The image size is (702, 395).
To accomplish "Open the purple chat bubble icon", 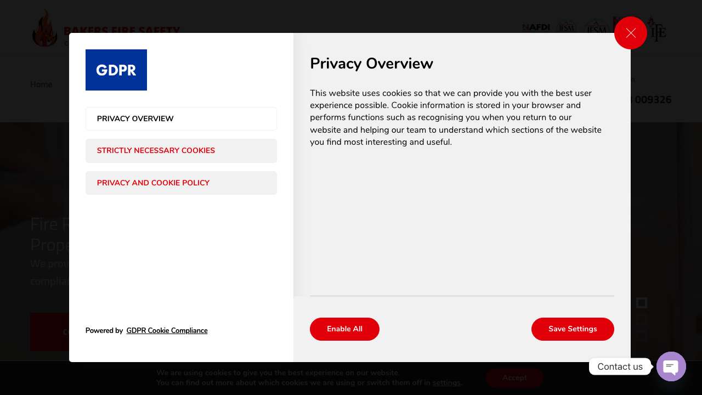I will (x=671, y=366).
